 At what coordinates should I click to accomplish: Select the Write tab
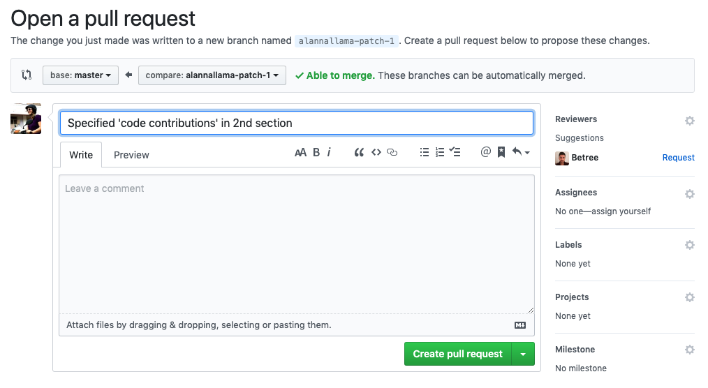pyautogui.click(x=81, y=155)
